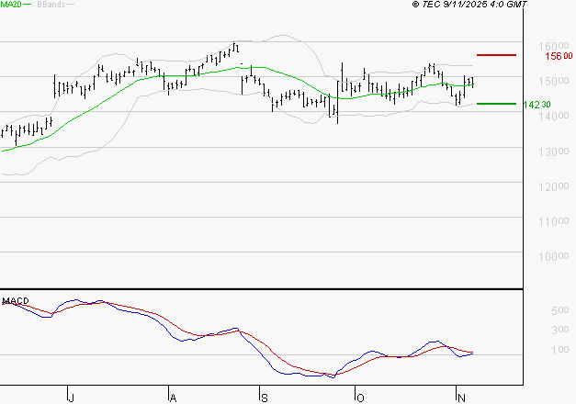Click the 140.00 price axis label
The image size is (576, 404).
pyautogui.click(x=554, y=116)
